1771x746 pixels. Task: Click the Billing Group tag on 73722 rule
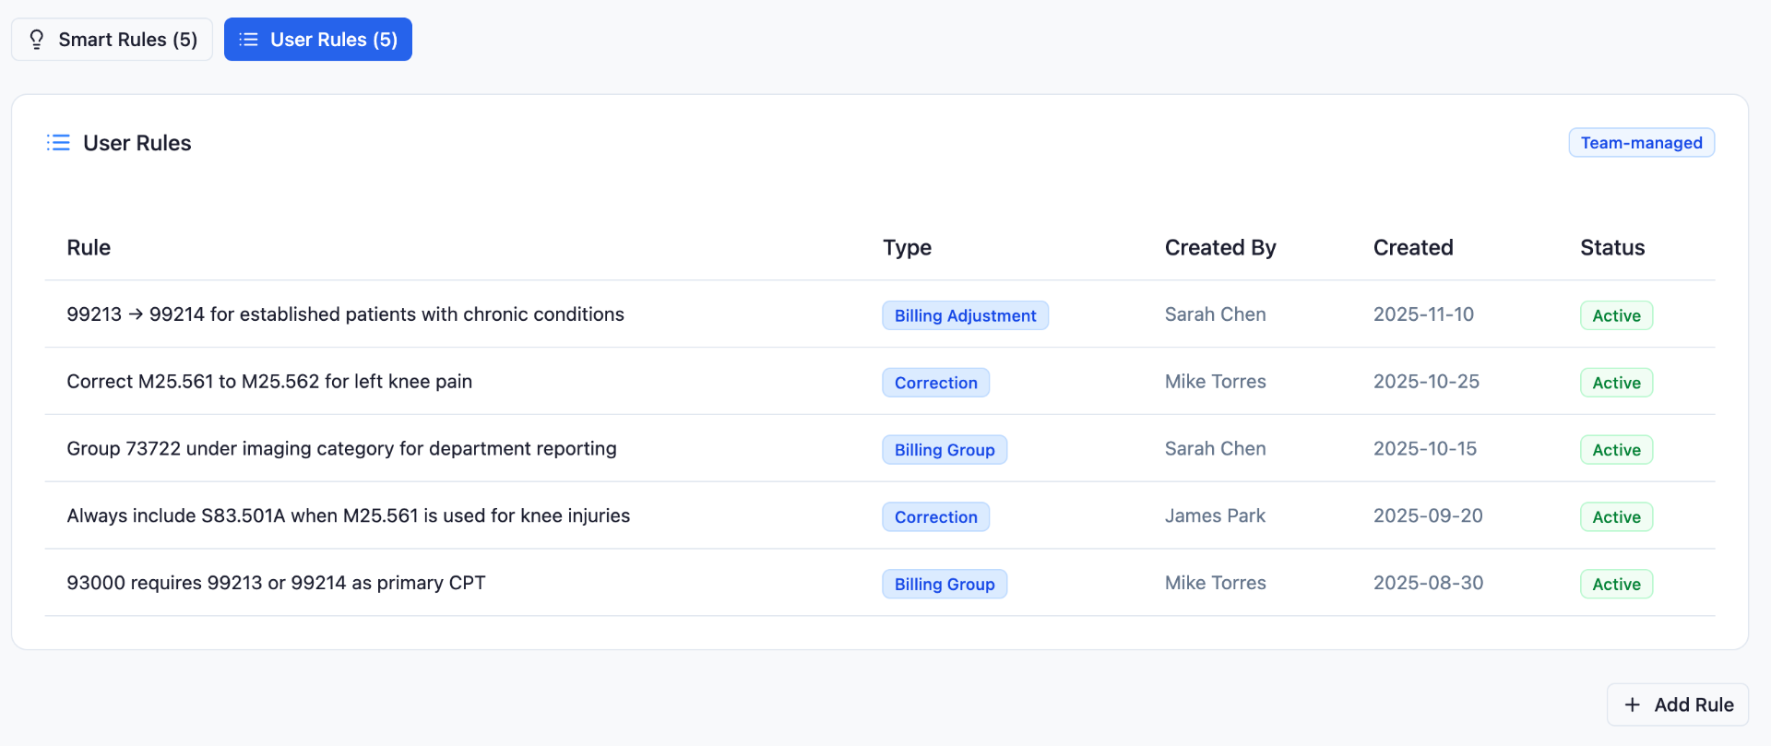[945, 450]
